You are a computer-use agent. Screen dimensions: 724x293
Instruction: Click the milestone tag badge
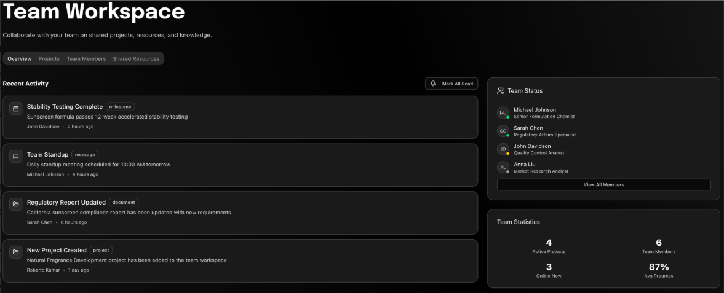(120, 107)
